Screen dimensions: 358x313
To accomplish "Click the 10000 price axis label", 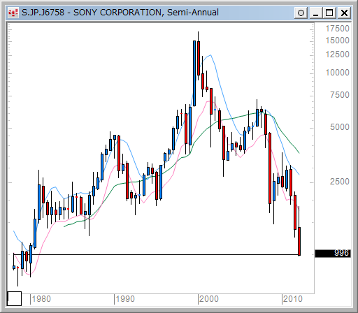I will tap(337, 73).
